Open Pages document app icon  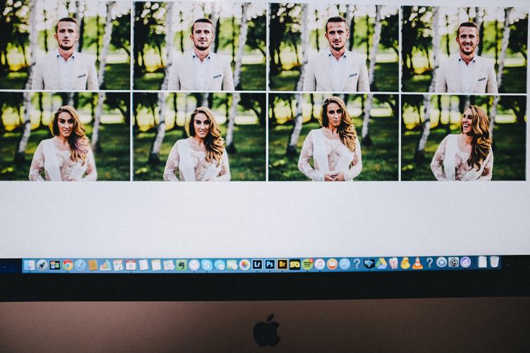point(118,265)
